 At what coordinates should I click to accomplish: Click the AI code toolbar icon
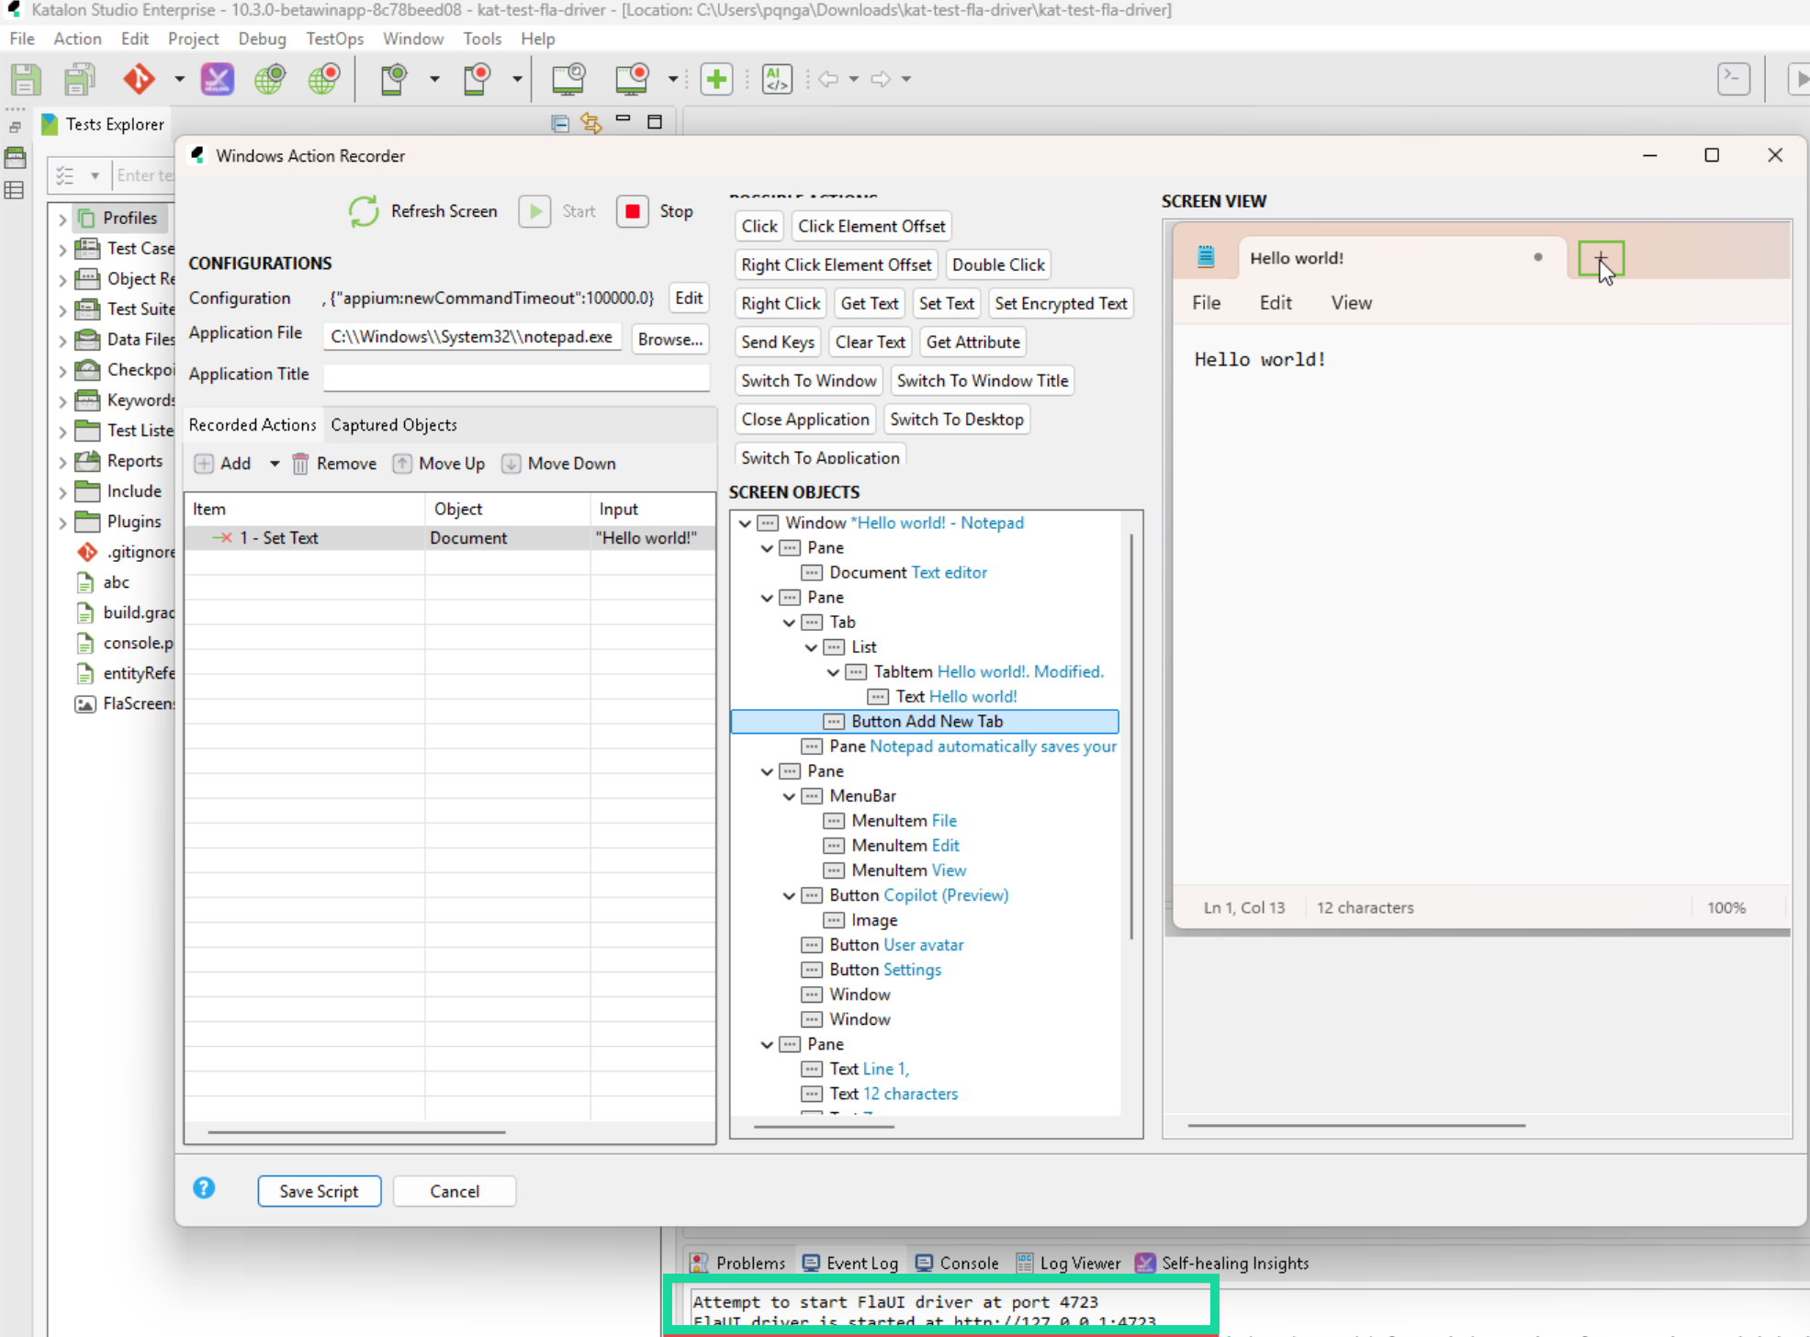[x=777, y=79]
